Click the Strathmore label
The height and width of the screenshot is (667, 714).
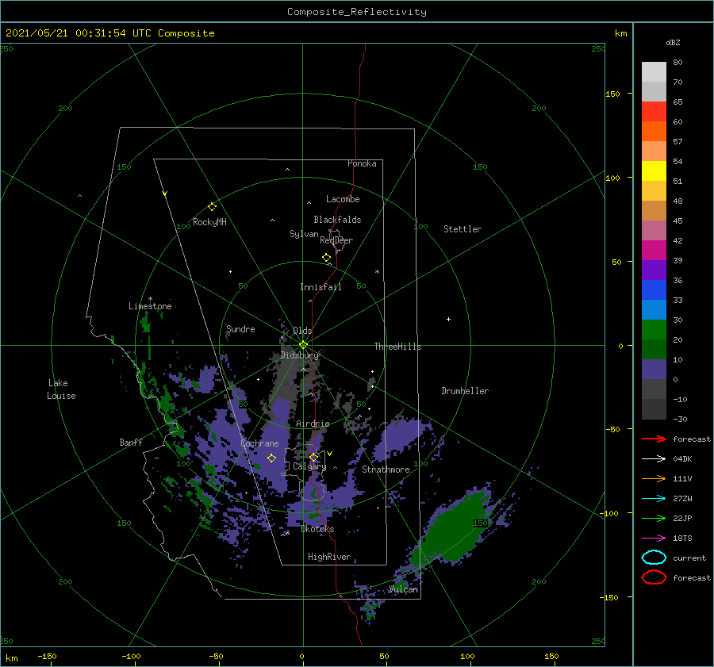coord(386,470)
